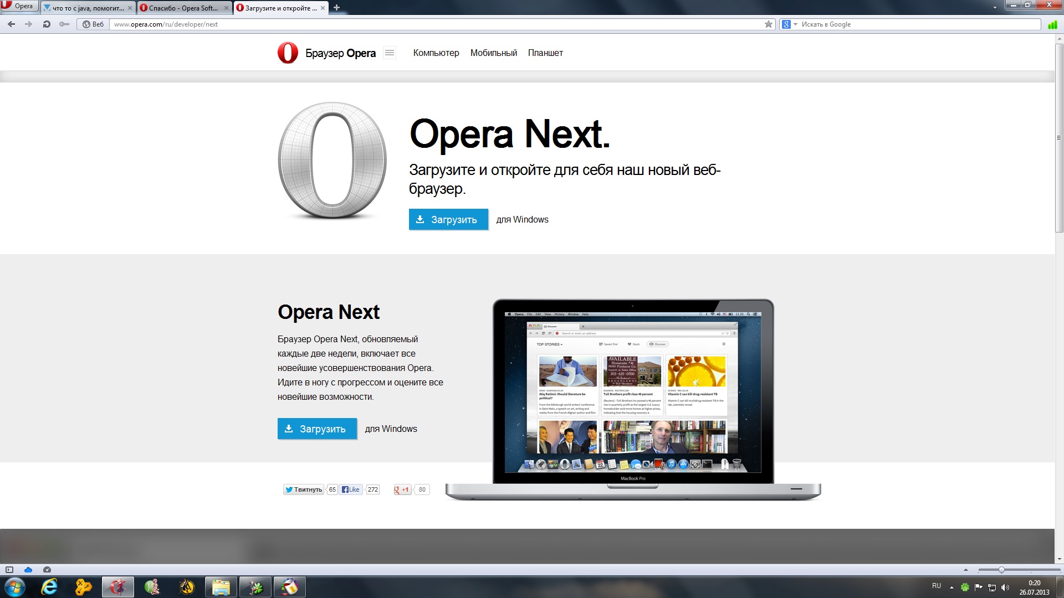1064x598 pixels.
Task: Open Opera Link cloud icon
Action: coord(28,570)
